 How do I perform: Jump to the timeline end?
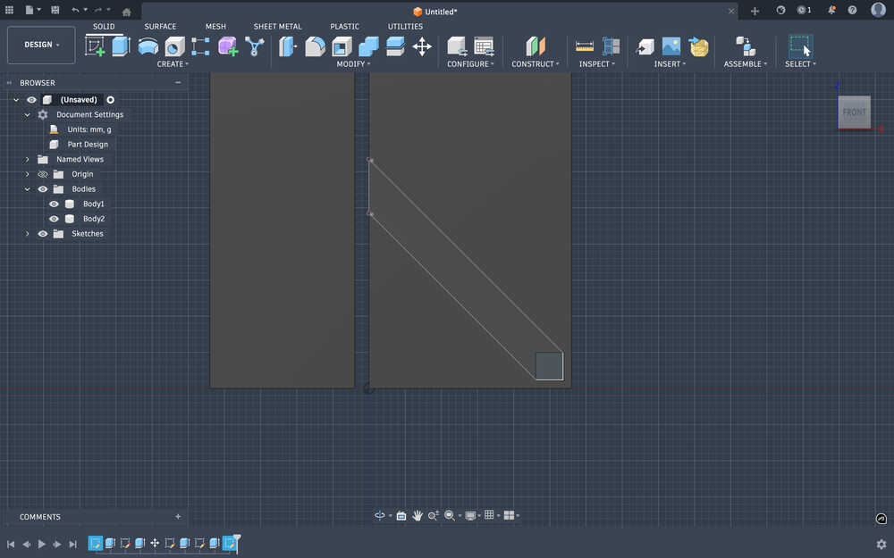[72, 544]
